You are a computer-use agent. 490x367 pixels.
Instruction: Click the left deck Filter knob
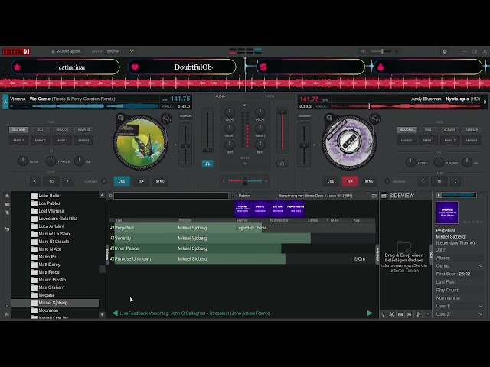coord(22,161)
